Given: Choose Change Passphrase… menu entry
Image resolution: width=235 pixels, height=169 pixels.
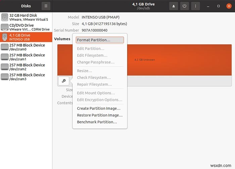Looking at the screenshot, I should coord(100,62).
